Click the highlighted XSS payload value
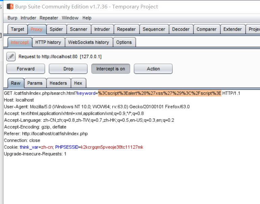 pos(160,93)
